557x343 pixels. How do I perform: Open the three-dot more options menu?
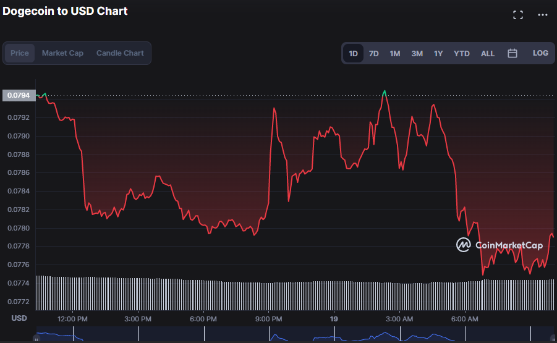click(542, 15)
